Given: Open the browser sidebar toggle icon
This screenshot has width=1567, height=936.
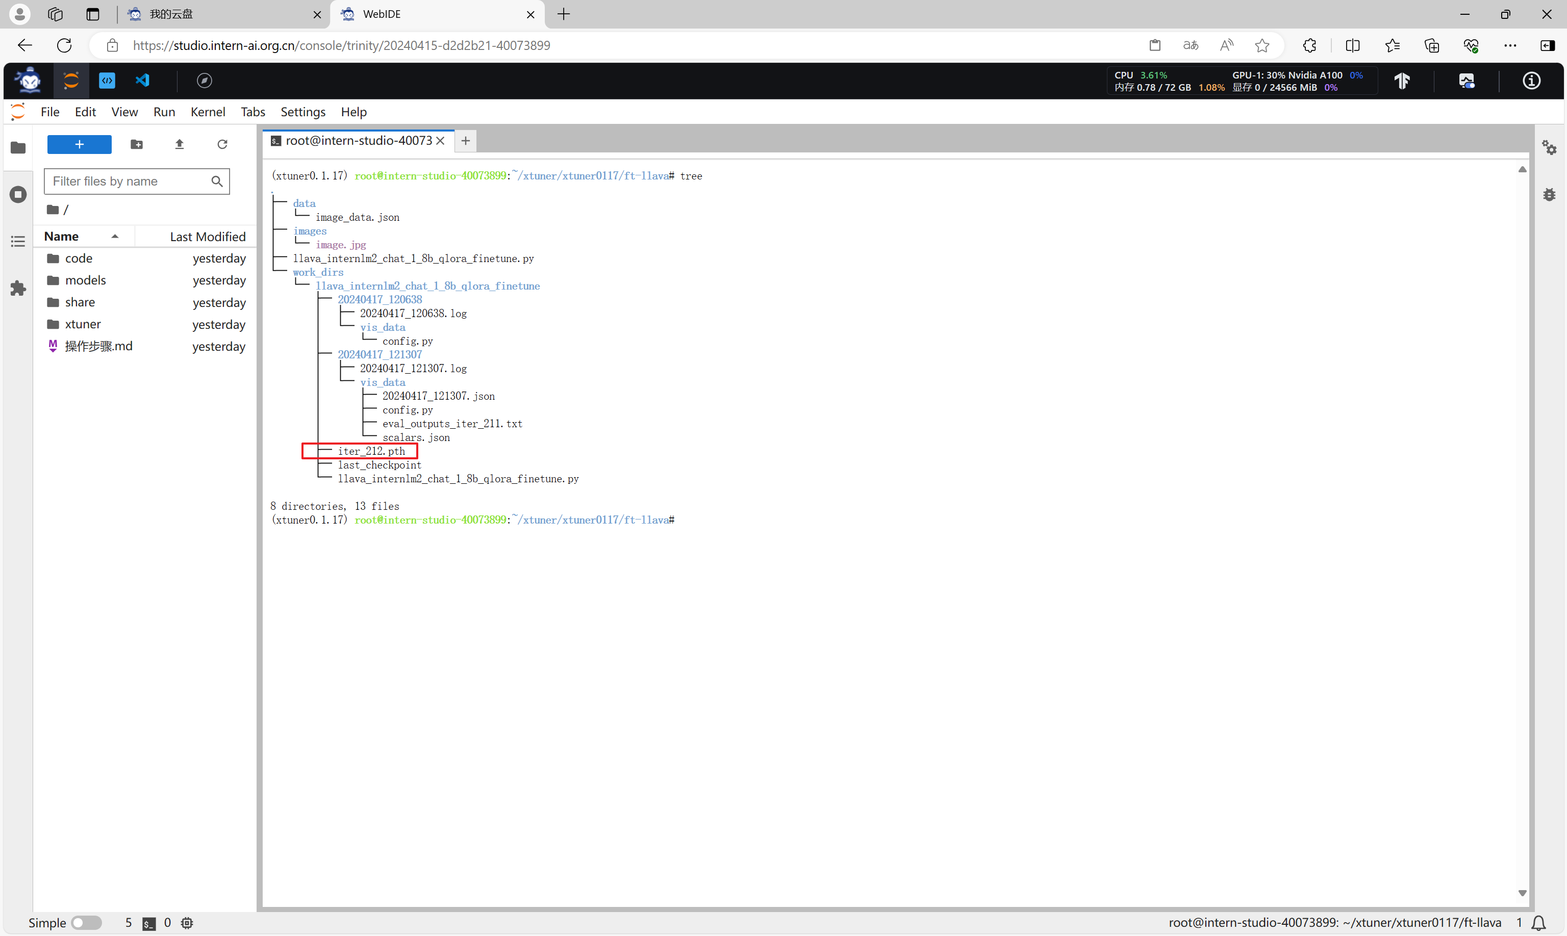Looking at the screenshot, I should tap(1548, 45).
